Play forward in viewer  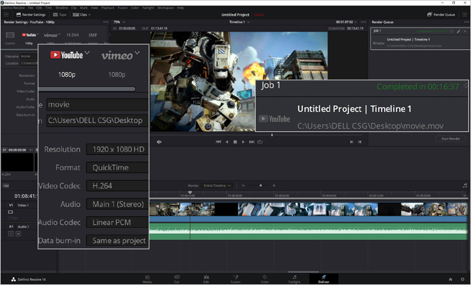coord(244,142)
